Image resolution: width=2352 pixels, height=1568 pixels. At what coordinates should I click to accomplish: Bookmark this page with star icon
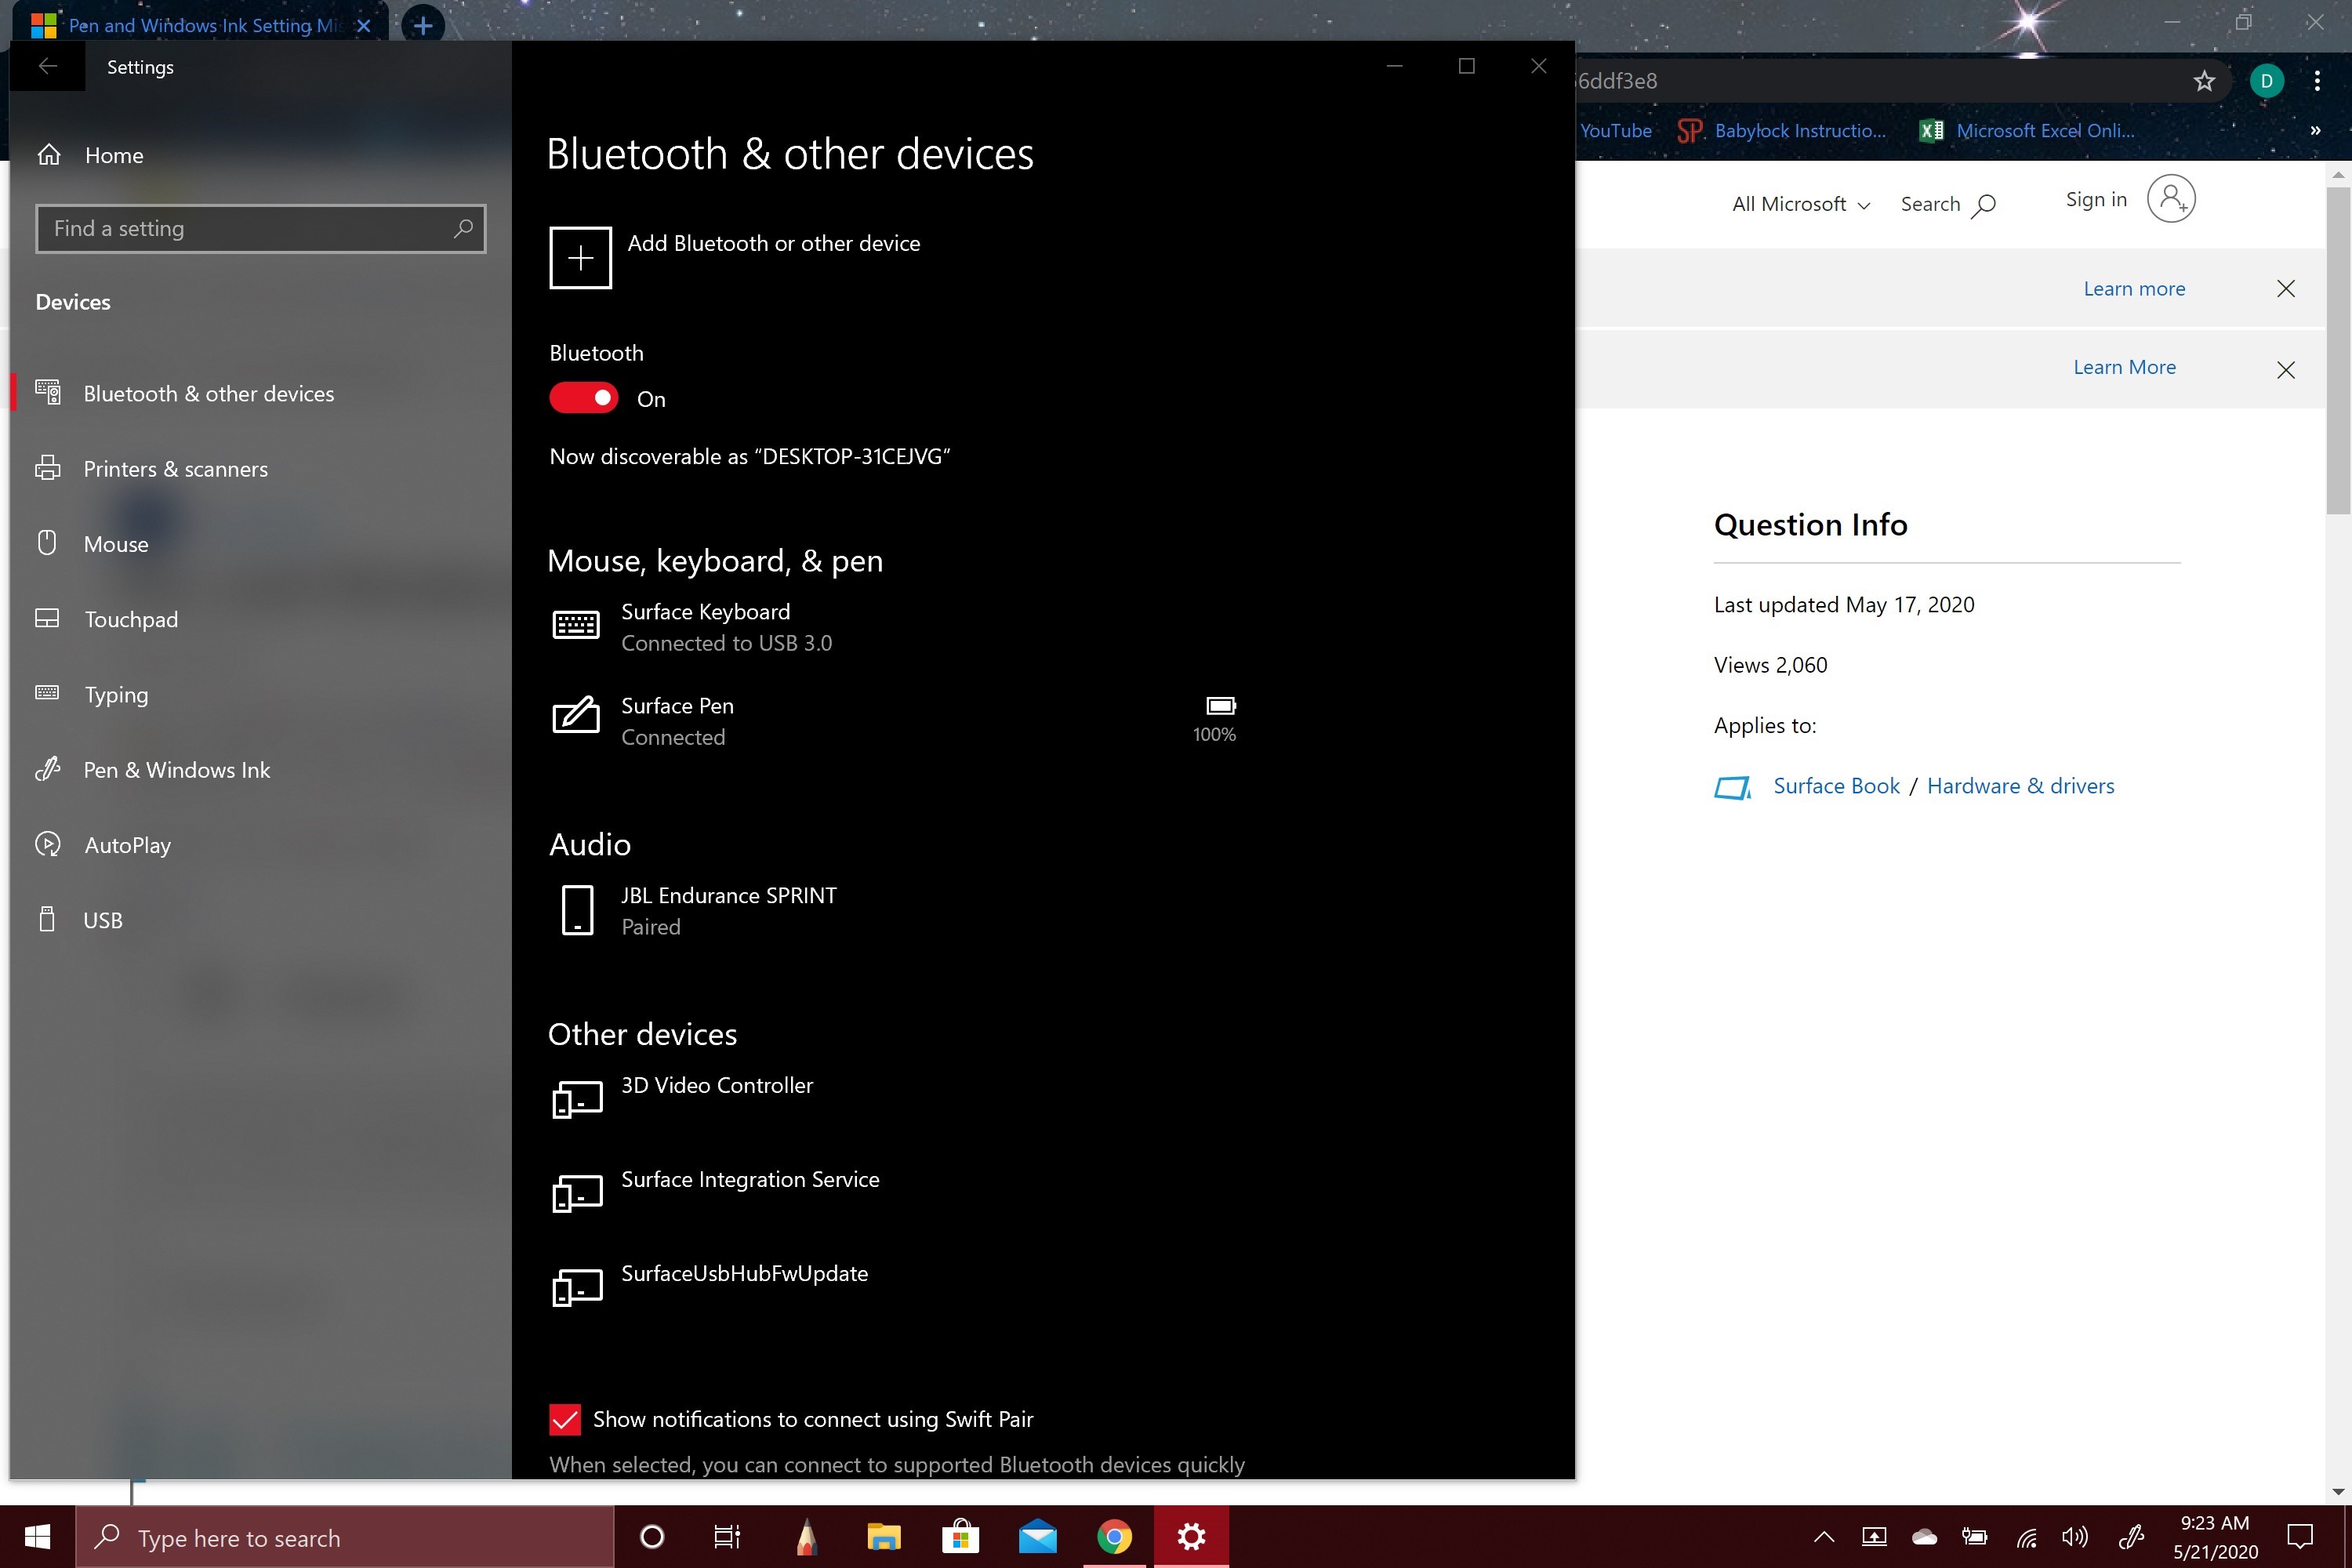[x=2204, y=81]
